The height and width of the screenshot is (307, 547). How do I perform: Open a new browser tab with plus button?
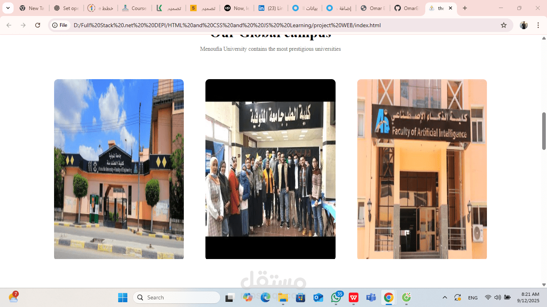(x=465, y=8)
